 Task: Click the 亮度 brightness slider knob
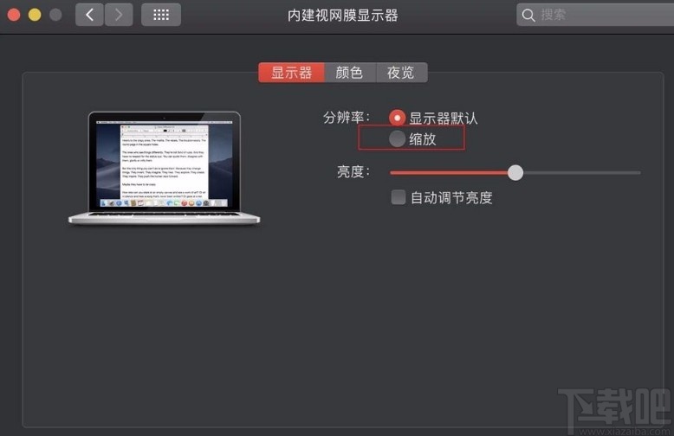click(515, 172)
